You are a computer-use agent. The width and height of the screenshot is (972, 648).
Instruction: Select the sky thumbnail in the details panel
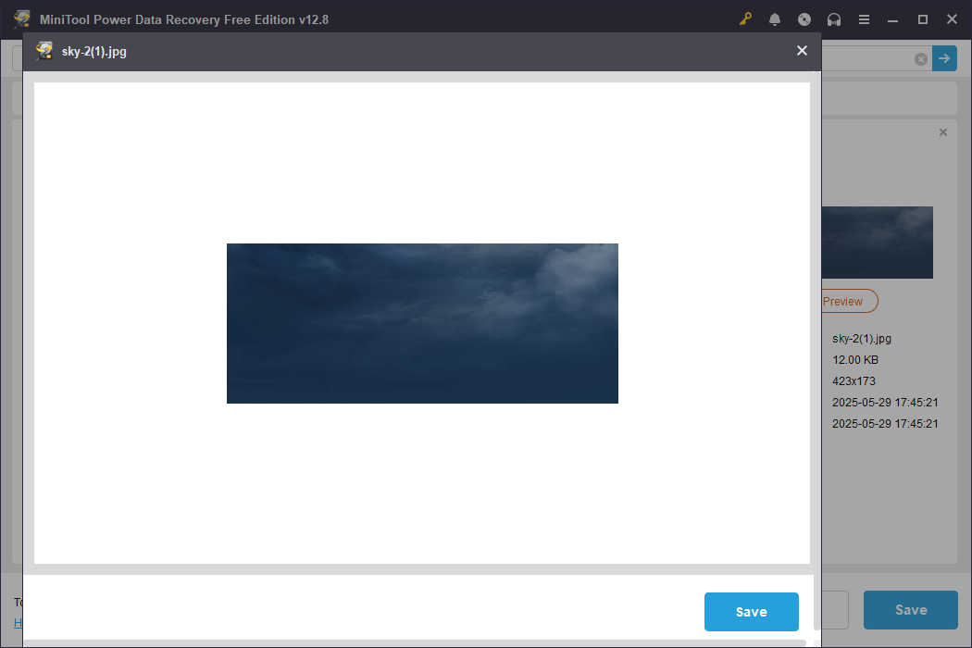click(x=878, y=242)
